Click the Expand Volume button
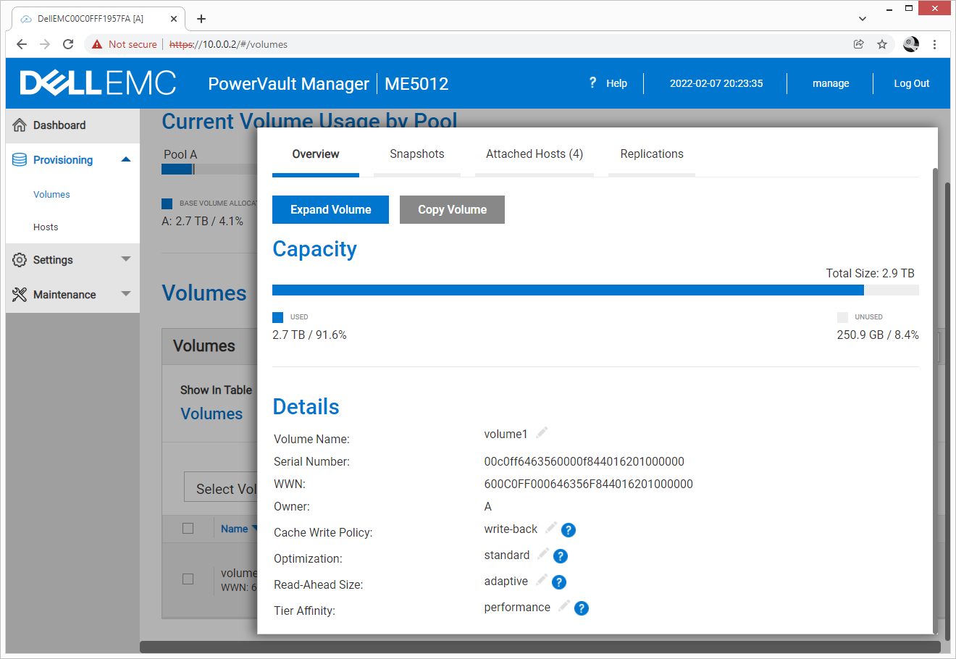The height and width of the screenshot is (659, 956). tap(330, 210)
